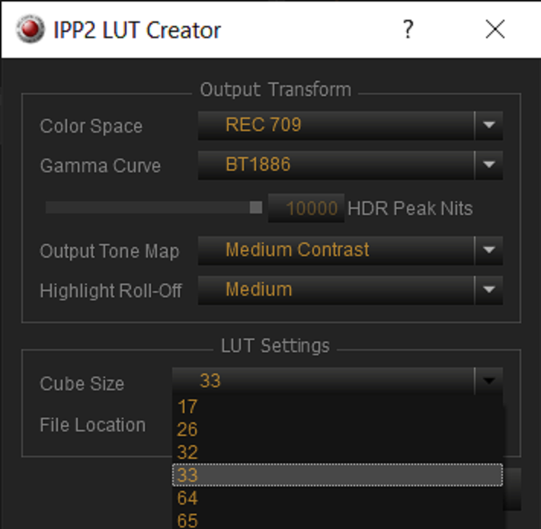Collapse the Cube Size dropdown arrow

pyautogui.click(x=489, y=381)
